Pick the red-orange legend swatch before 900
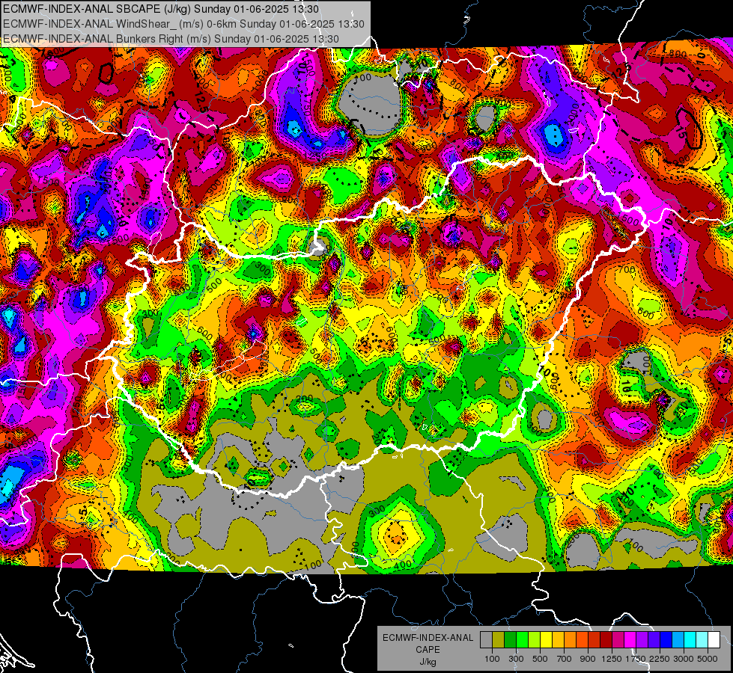 point(583,639)
